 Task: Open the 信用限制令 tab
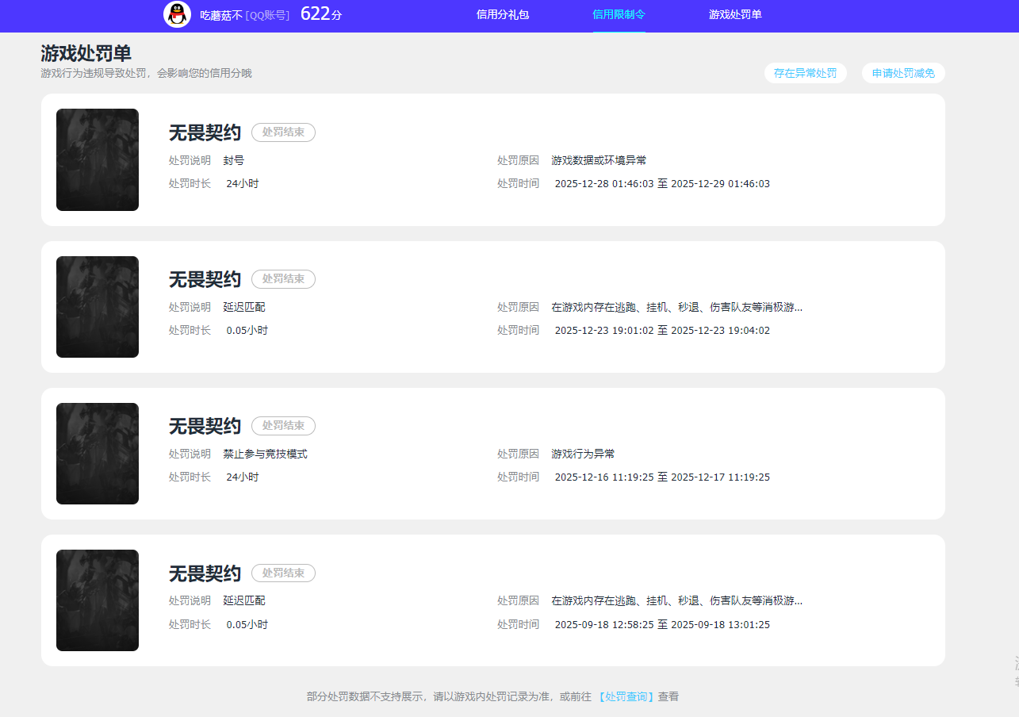pos(619,15)
